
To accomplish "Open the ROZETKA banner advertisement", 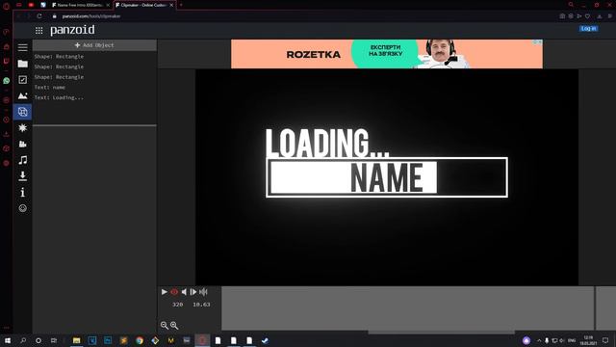I will pyautogui.click(x=387, y=54).
